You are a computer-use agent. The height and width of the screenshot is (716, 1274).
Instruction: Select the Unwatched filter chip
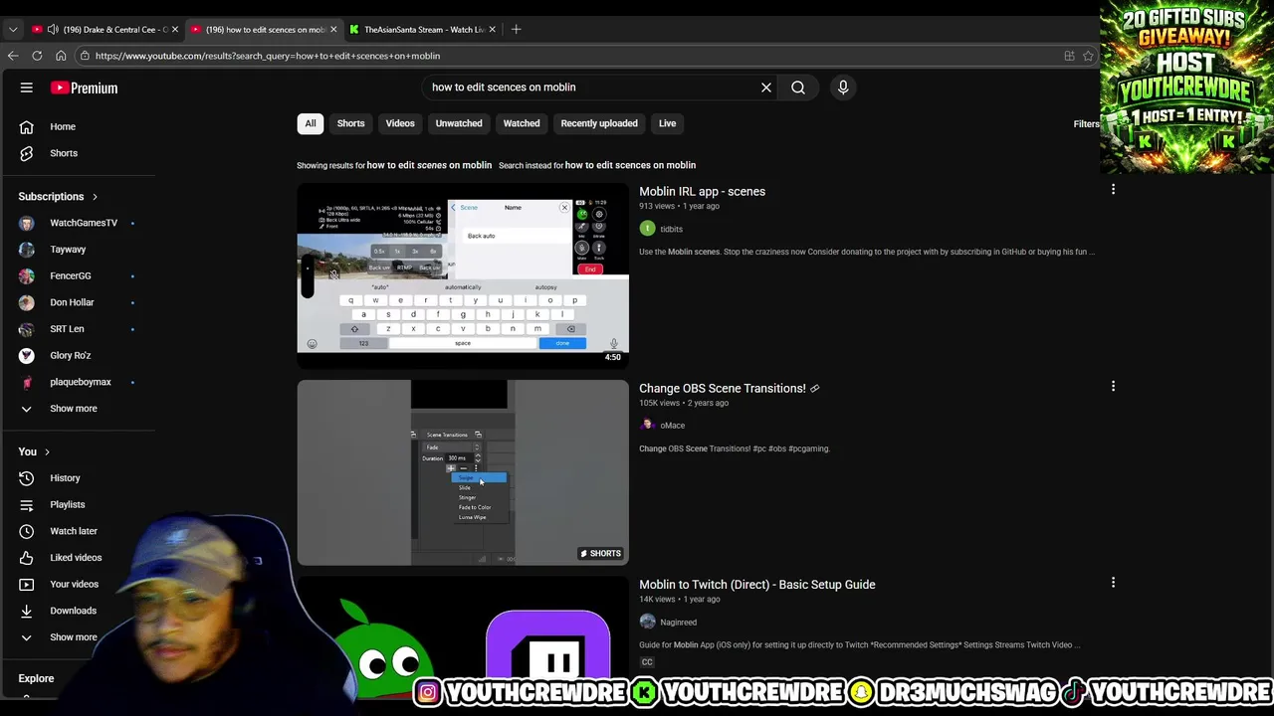pyautogui.click(x=459, y=123)
